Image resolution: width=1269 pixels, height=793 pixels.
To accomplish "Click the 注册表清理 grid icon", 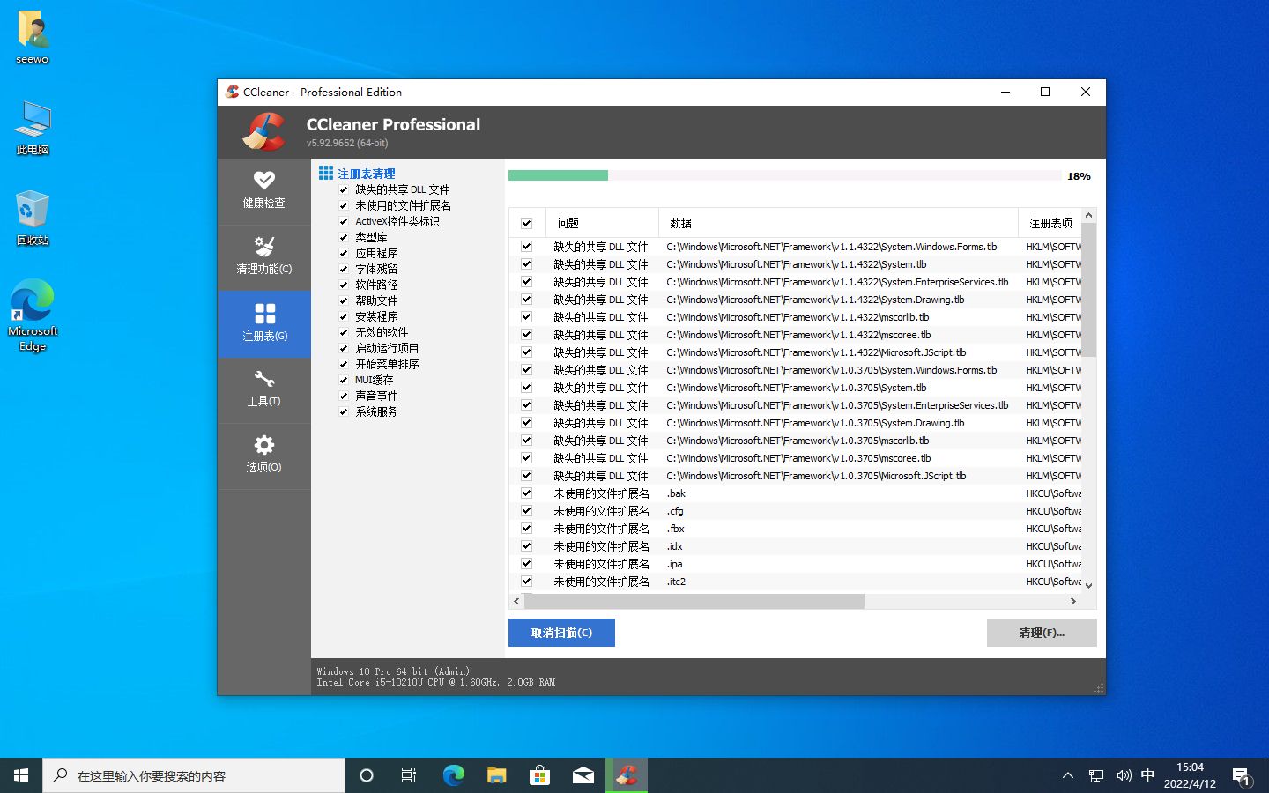I will click(326, 173).
